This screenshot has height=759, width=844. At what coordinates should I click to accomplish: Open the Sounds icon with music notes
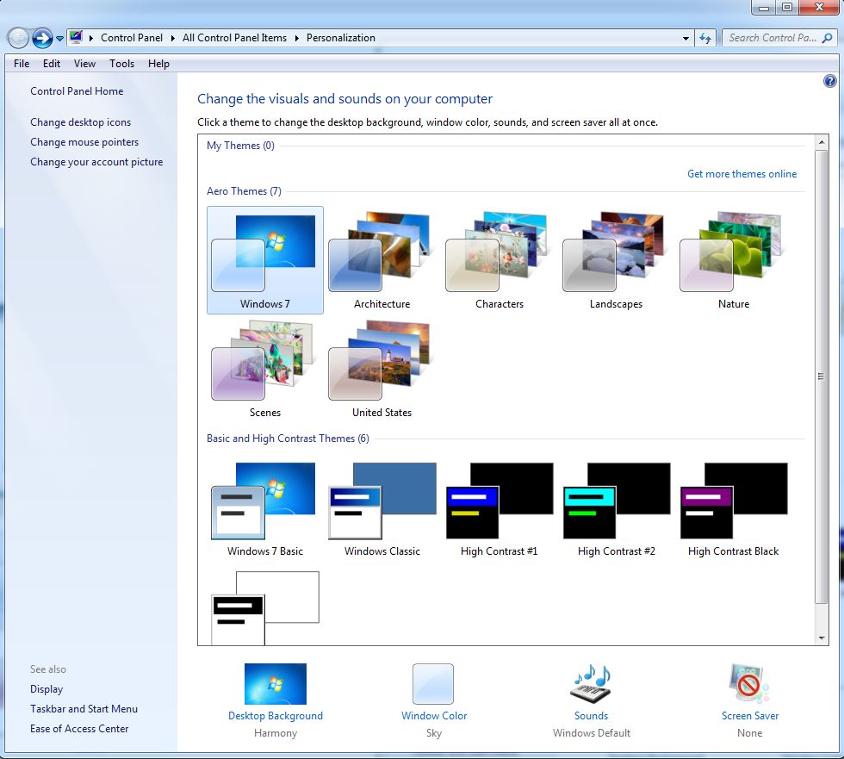click(591, 684)
